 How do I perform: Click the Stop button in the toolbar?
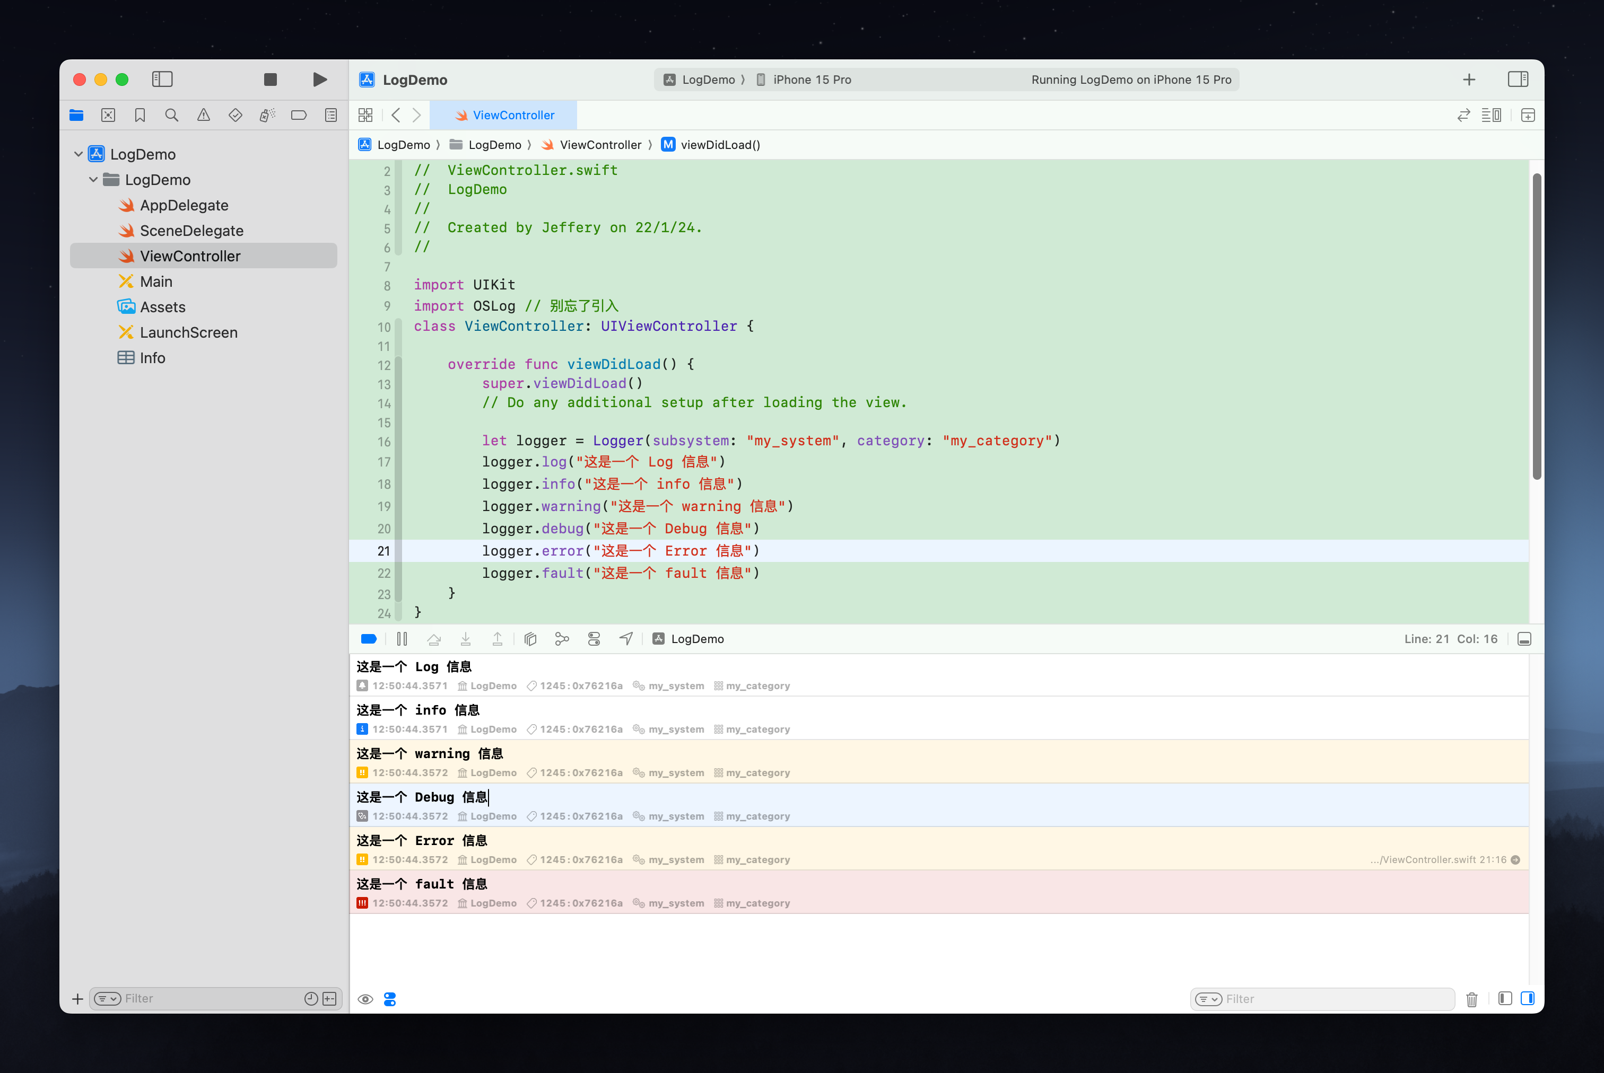point(270,80)
